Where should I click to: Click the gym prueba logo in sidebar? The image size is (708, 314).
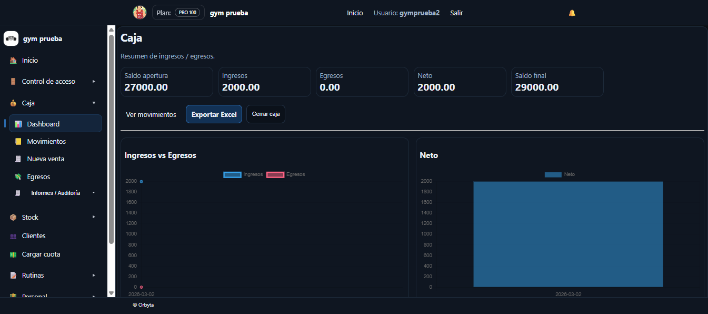tap(11, 38)
